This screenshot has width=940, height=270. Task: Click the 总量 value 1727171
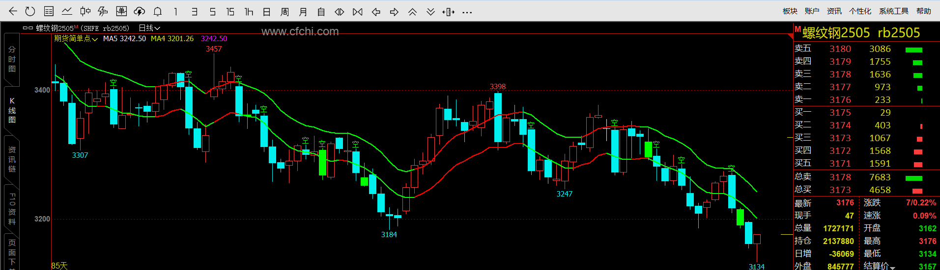point(838,228)
